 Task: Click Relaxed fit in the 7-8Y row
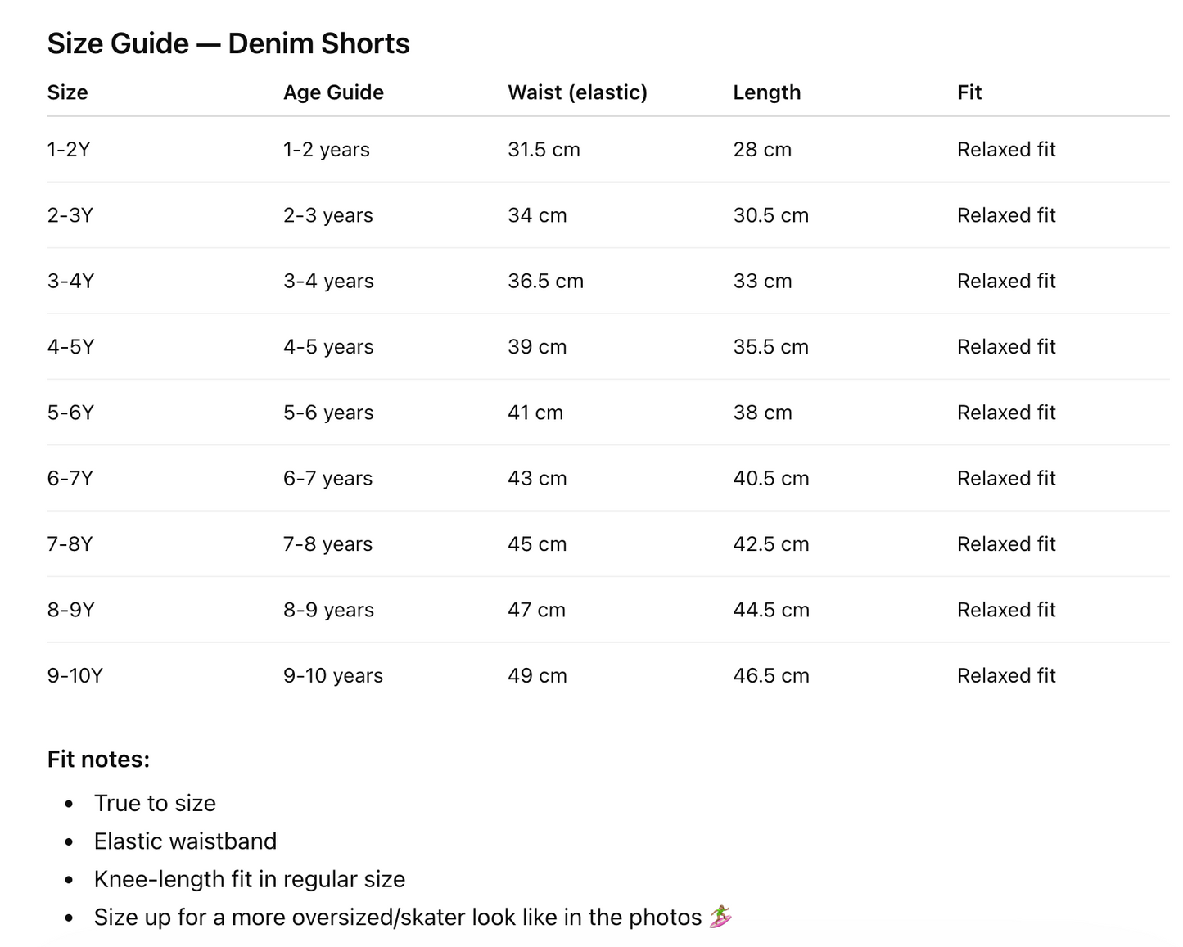point(1006,544)
